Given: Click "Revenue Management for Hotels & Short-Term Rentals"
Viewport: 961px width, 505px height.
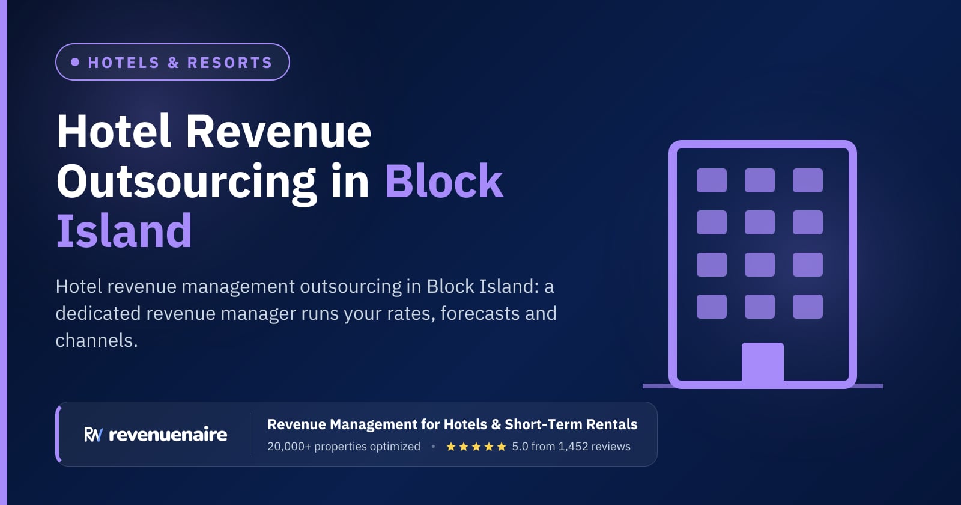Looking at the screenshot, I should [x=452, y=424].
